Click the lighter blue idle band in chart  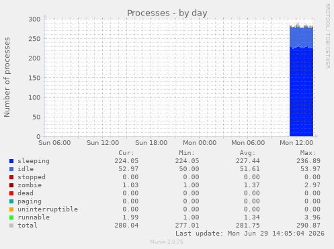(301, 38)
